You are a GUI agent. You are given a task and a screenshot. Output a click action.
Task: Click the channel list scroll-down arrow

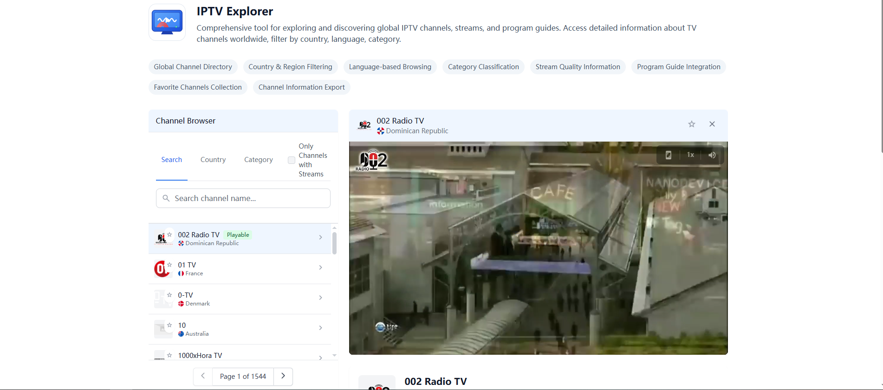pos(334,356)
